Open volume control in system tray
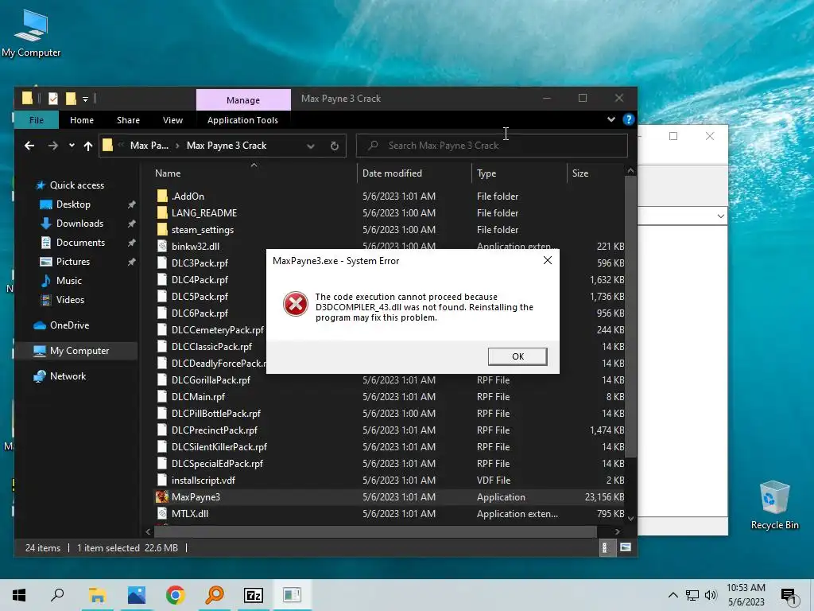The height and width of the screenshot is (611, 814). [711, 595]
